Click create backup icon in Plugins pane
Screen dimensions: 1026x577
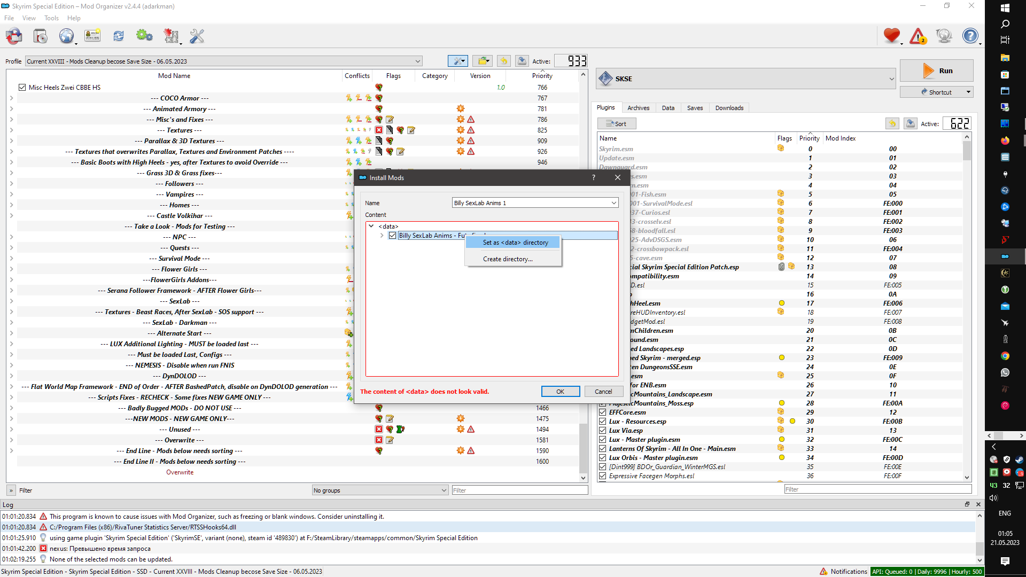(911, 123)
